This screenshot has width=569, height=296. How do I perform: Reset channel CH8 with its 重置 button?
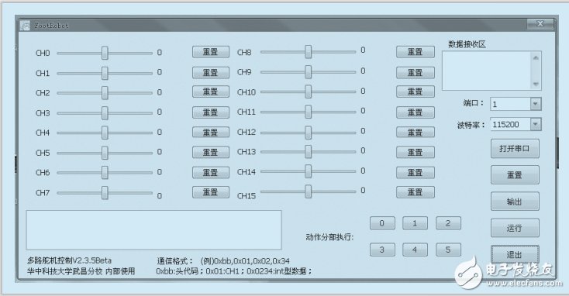(416, 52)
